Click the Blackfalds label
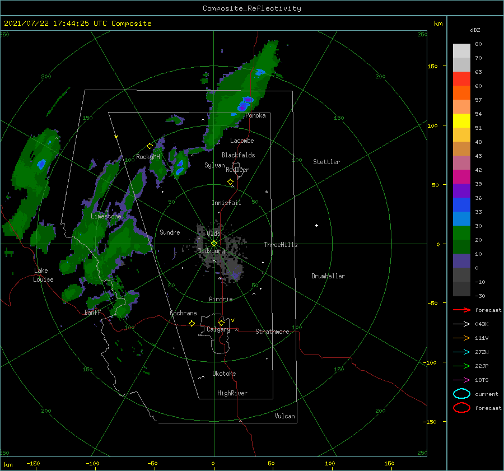Viewport: 504px width, 471px height. (238, 155)
